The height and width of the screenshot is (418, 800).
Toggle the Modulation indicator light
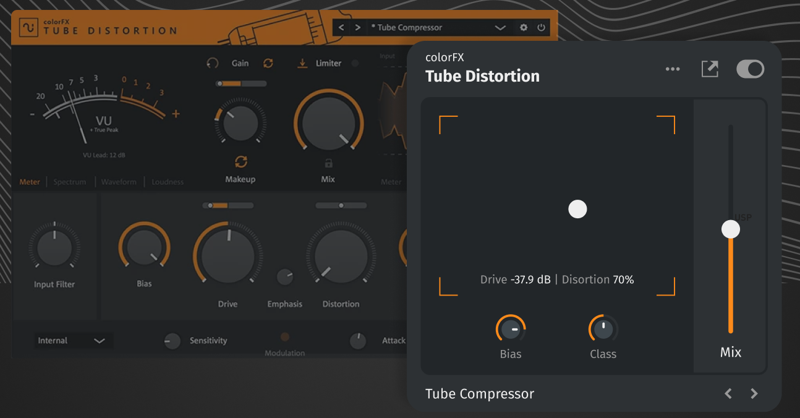tap(285, 337)
